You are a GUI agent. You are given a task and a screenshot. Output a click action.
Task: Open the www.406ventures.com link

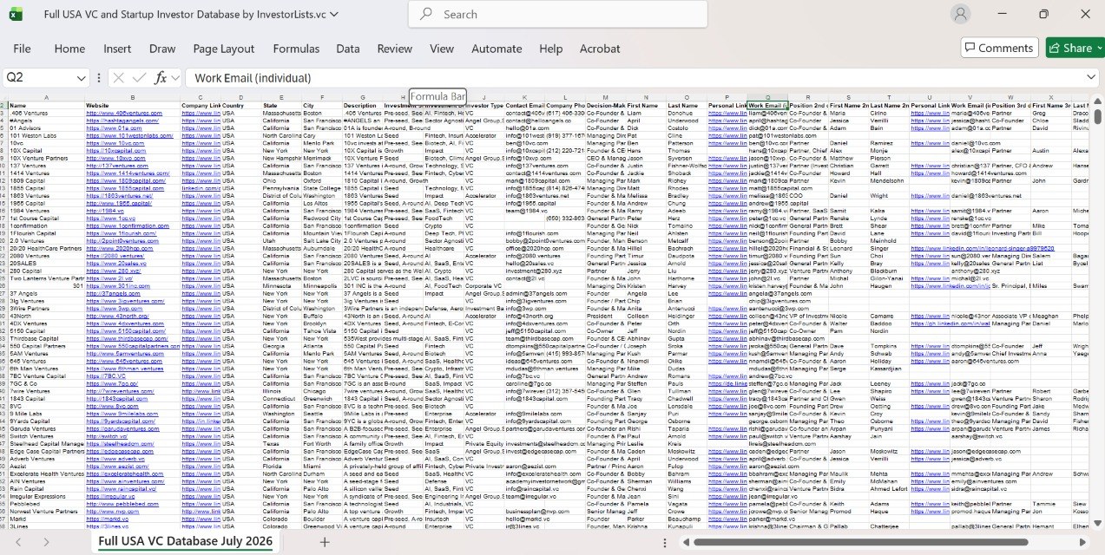point(124,113)
